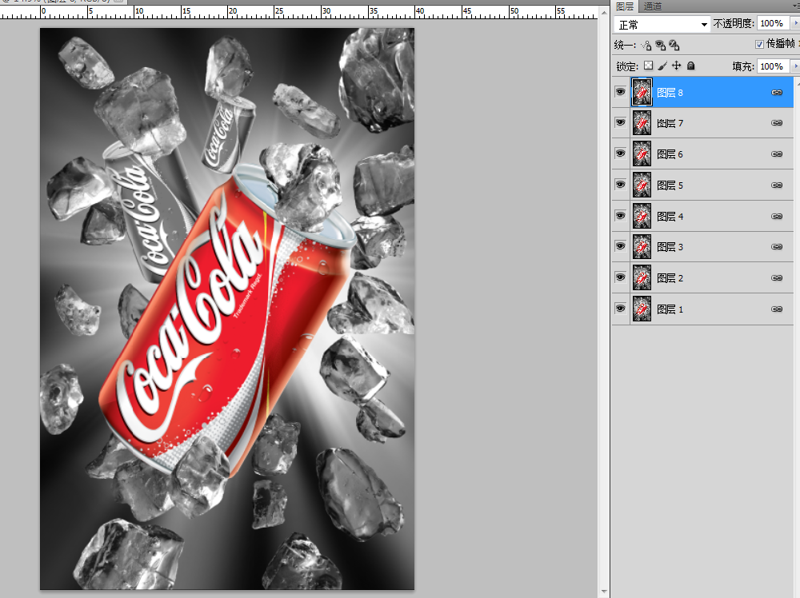The width and height of the screenshot is (800, 598).
Task: Click the 图层 3 thumbnail
Action: (642, 247)
